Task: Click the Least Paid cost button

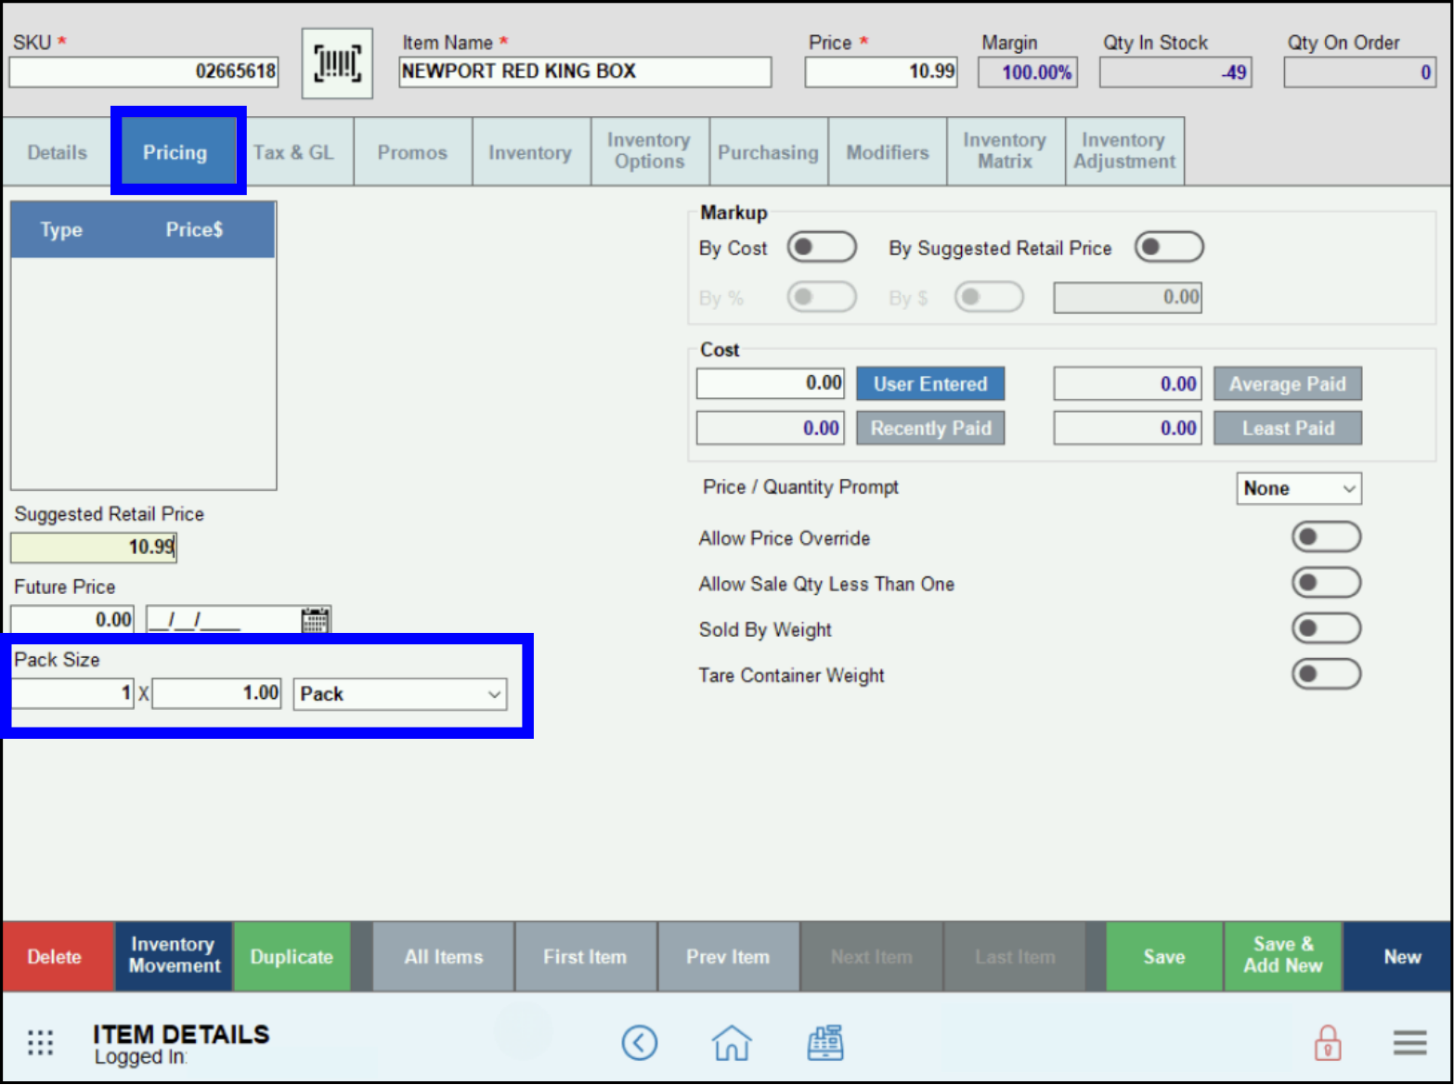Action: pyautogui.click(x=1288, y=428)
